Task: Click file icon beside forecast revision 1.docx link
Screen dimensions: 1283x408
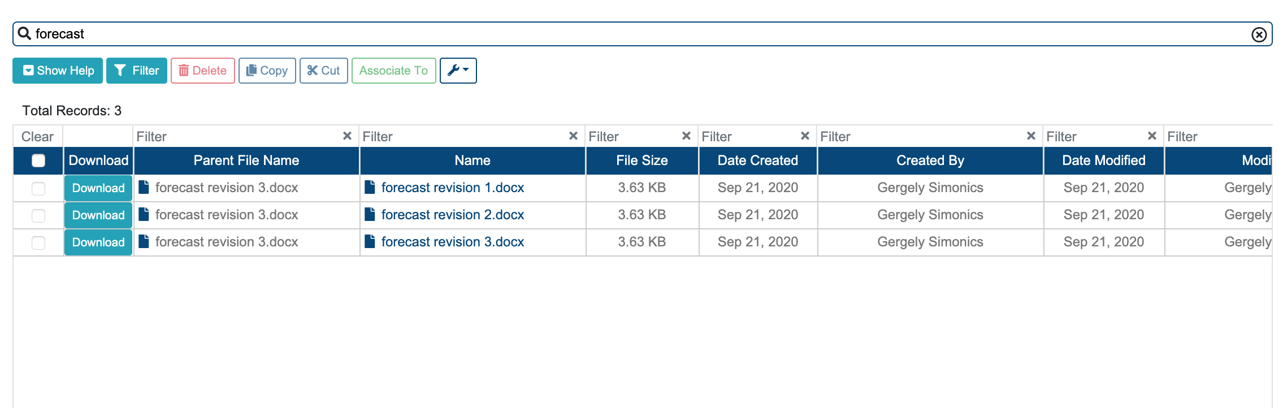Action: (x=370, y=187)
